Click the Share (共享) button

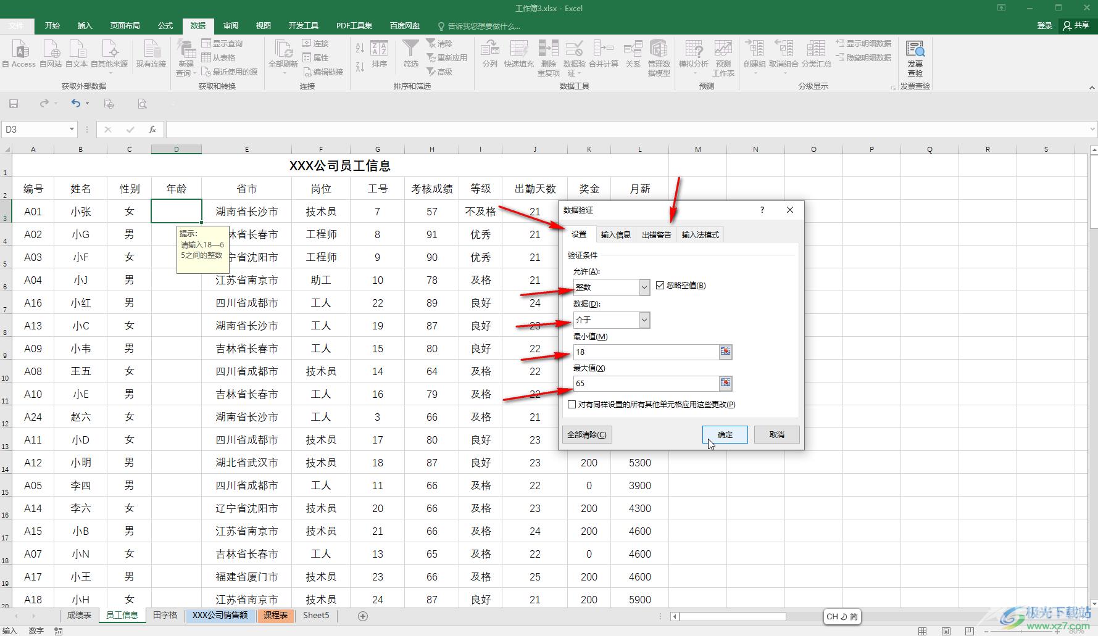coord(1076,25)
